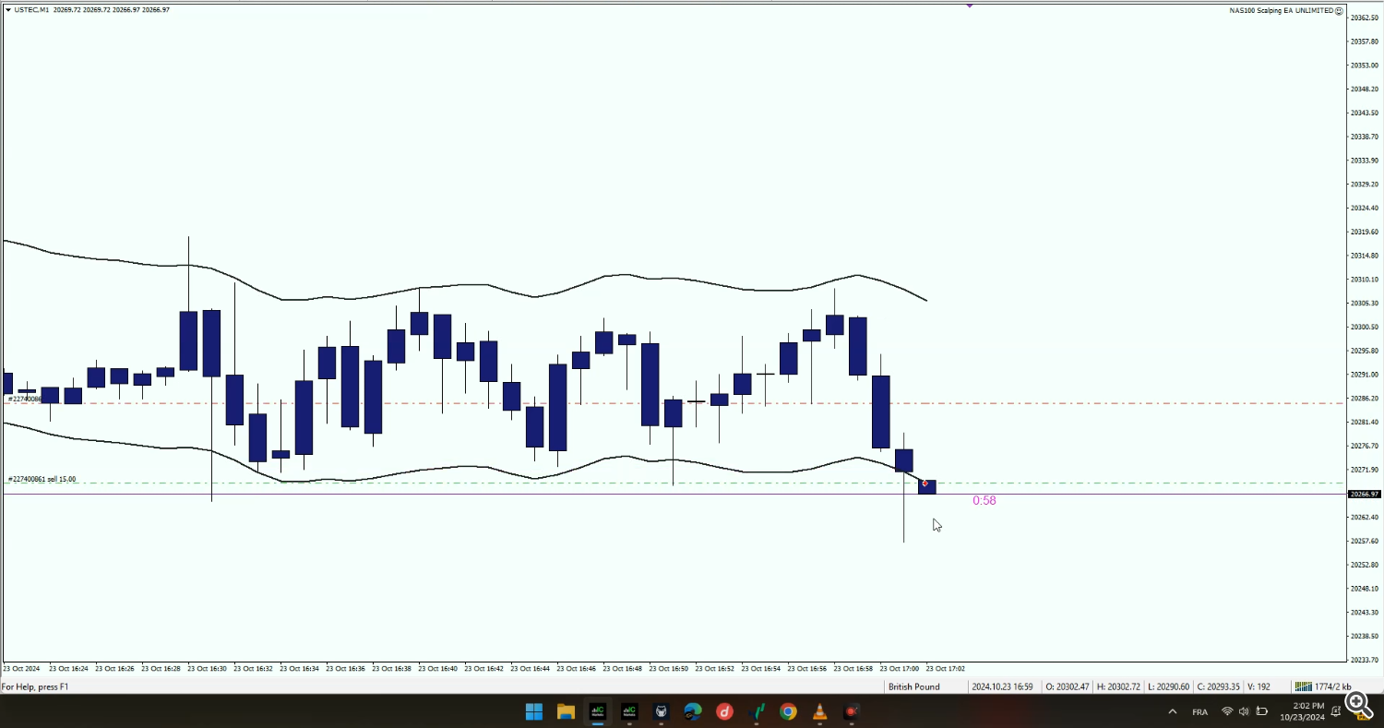Open the clock showing 2:02 PM
Image resolution: width=1384 pixels, height=728 pixels.
[x=1305, y=711]
